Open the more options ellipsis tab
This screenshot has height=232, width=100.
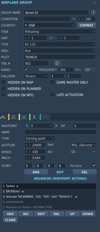click(x=45, y=117)
